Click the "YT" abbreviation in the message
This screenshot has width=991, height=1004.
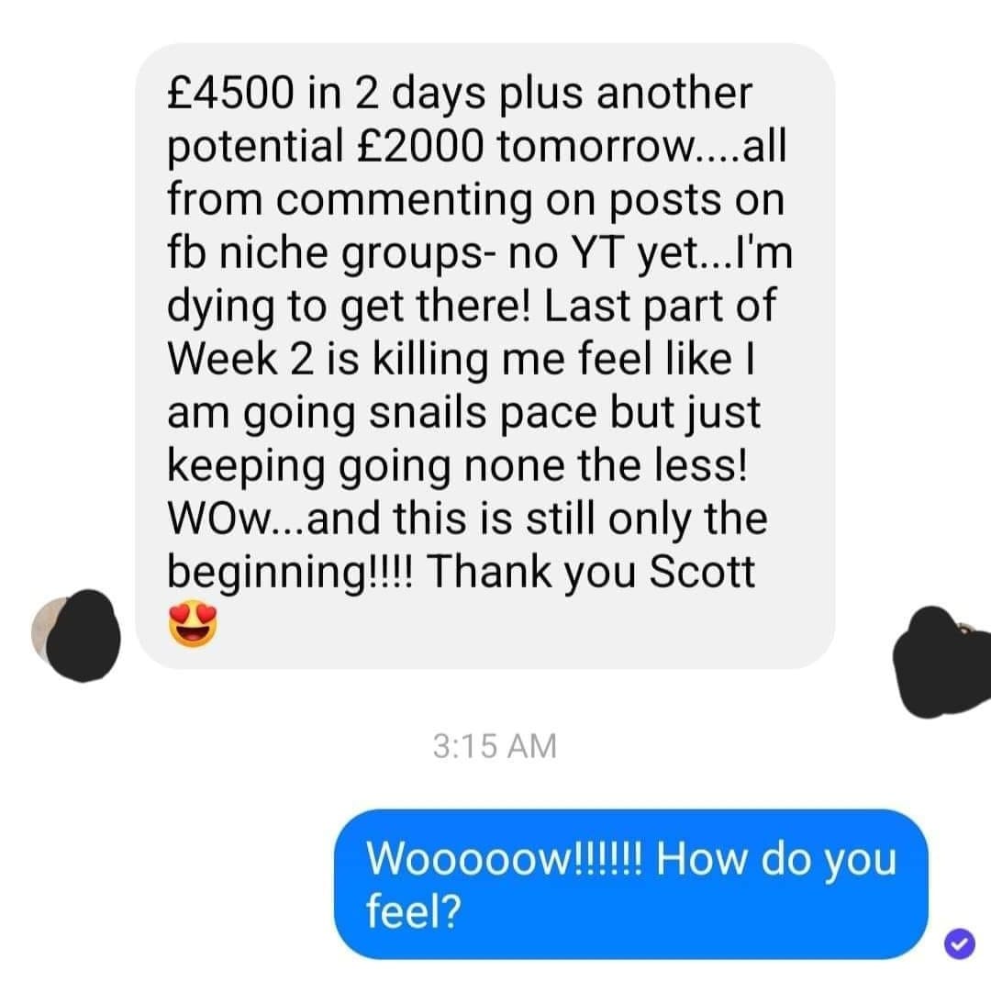[597, 252]
